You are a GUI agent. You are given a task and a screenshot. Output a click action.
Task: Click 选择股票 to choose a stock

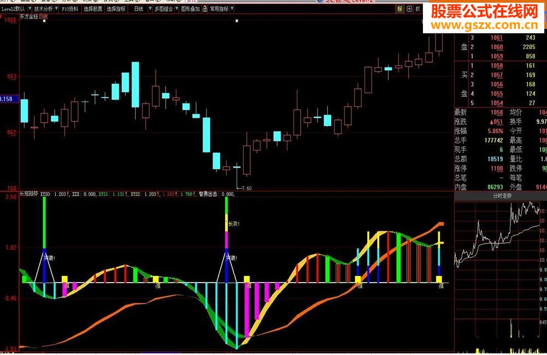93,9
